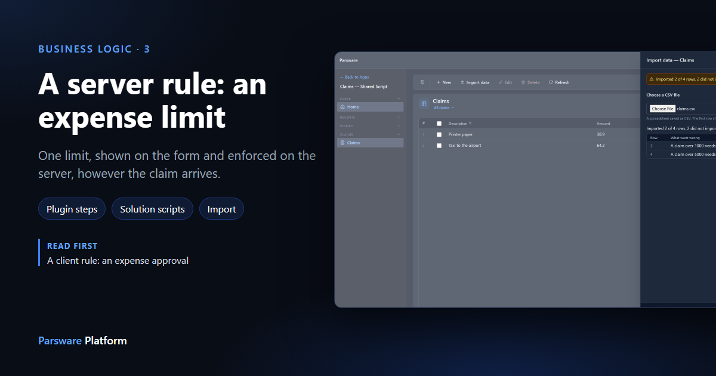Go Back to Apps link

click(x=354, y=77)
